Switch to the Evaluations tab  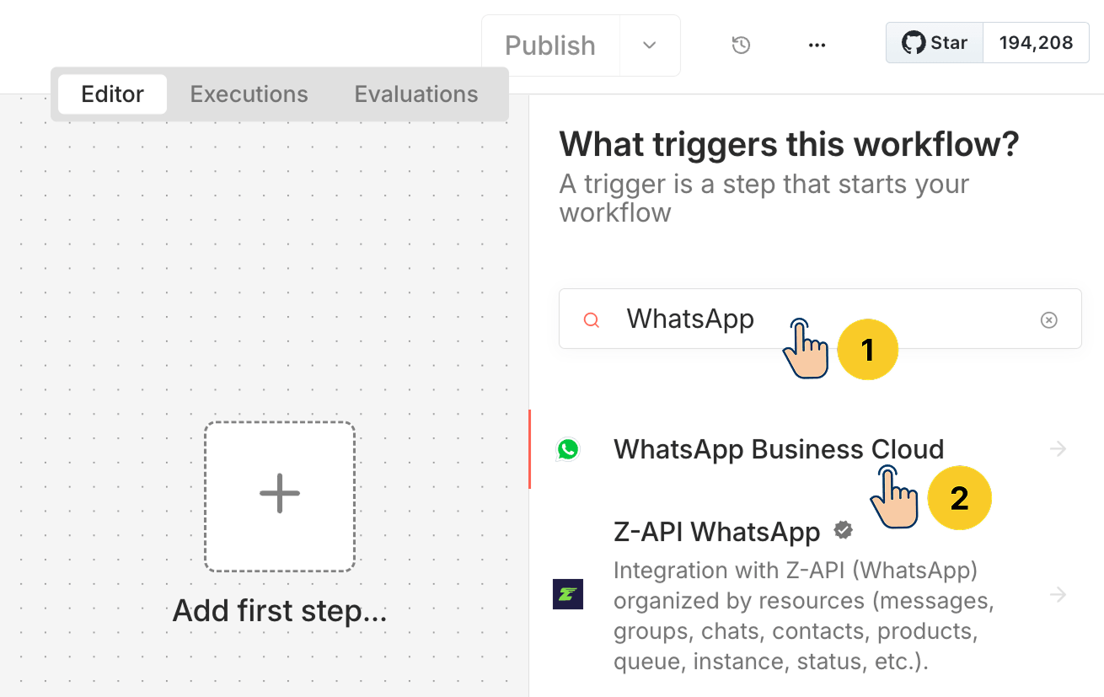pyautogui.click(x=416, y=94)
